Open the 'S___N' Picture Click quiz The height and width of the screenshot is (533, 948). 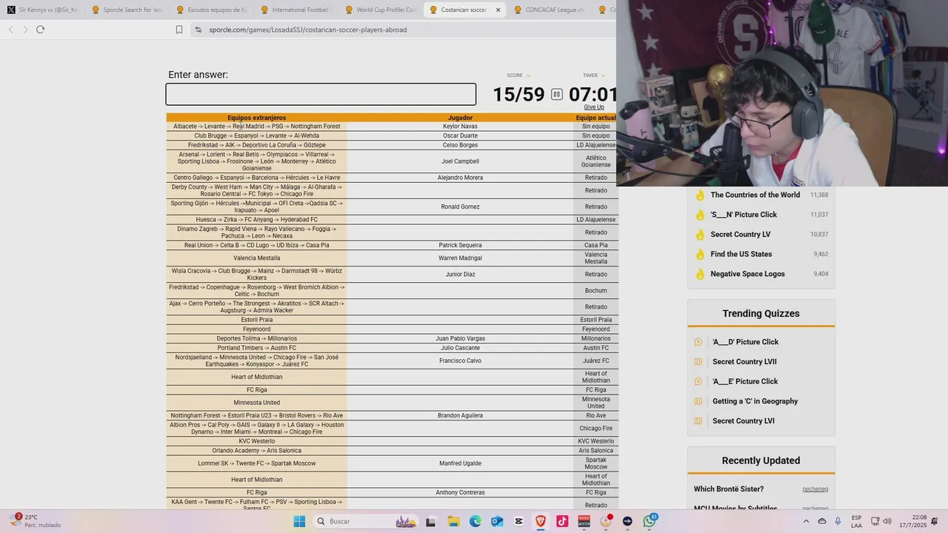click(744, 215)
